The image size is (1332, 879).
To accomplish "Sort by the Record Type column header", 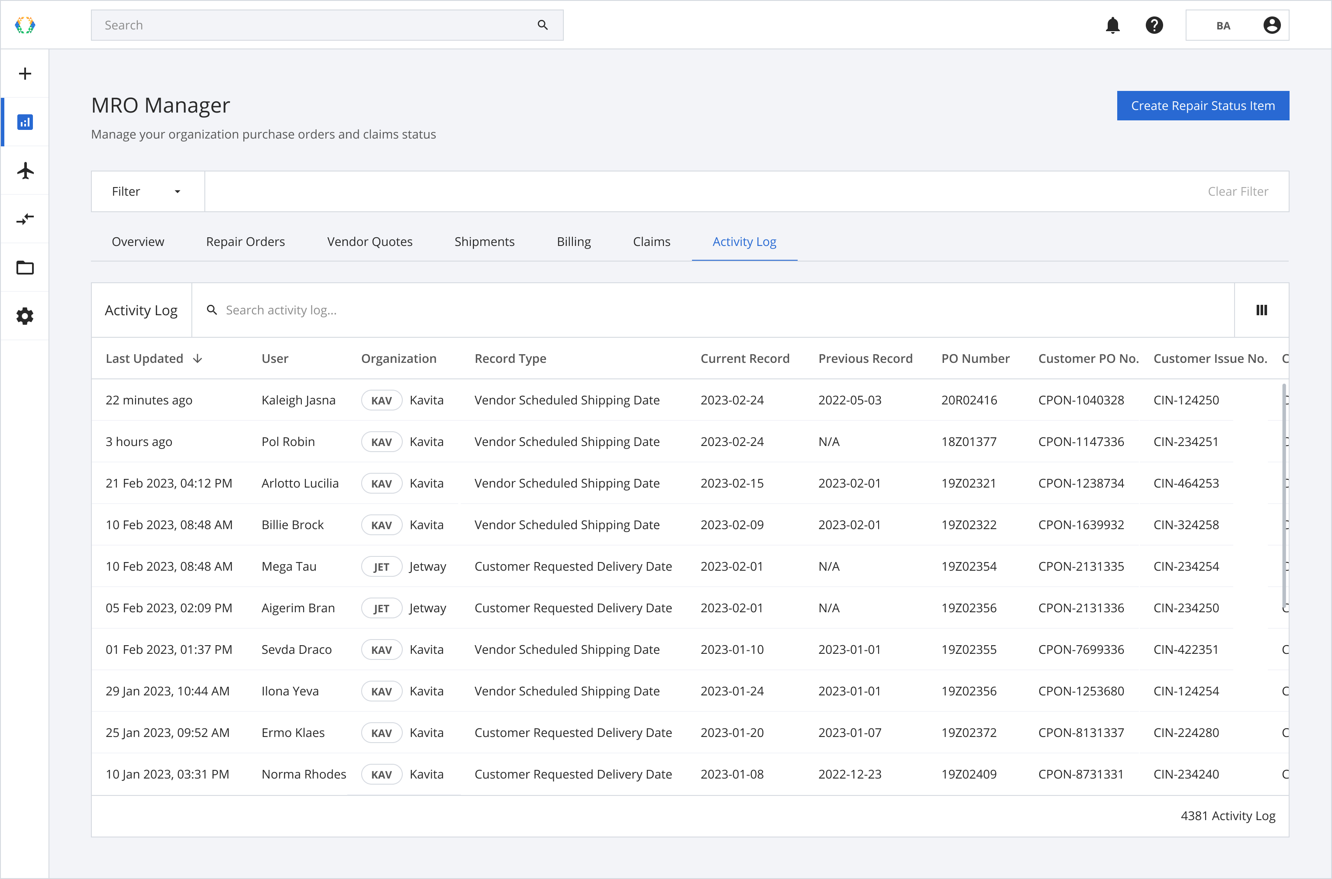I will (510, 359).
